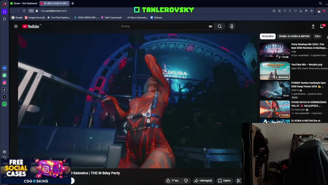Image resolution: width=328 pixels, height=185 pixels.
Task: Dislike the video with thumbs down
Action: (x=186, y=181)
